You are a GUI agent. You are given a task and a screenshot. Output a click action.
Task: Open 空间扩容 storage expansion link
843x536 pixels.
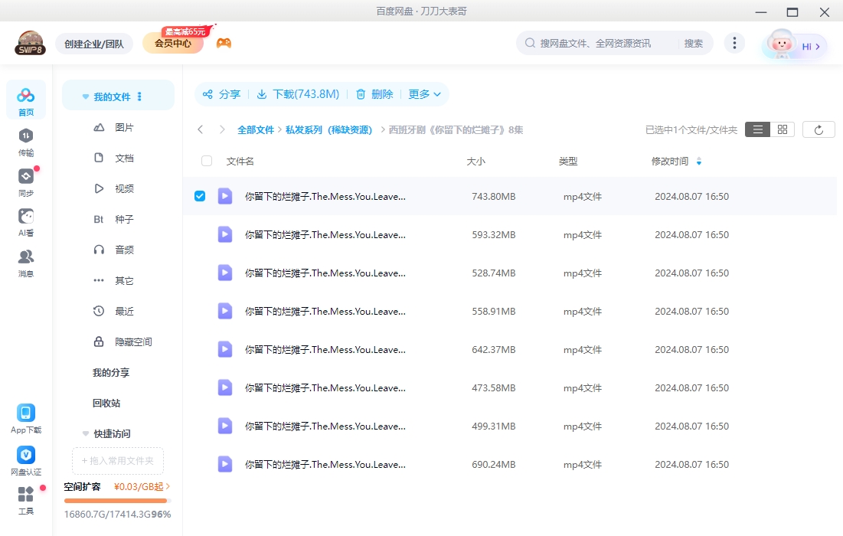(x=84, y=486)
